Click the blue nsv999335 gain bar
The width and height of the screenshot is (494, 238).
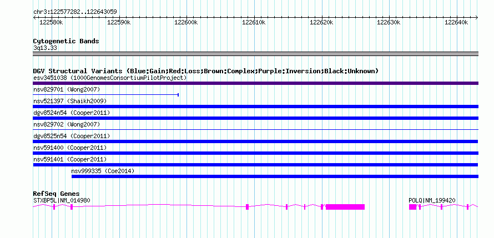pyautogui.click(x=275, y=176)
